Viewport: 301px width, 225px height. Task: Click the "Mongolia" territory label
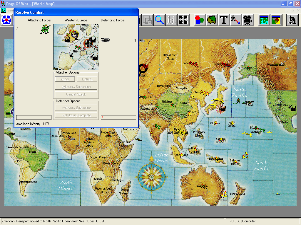coord(181,88)
